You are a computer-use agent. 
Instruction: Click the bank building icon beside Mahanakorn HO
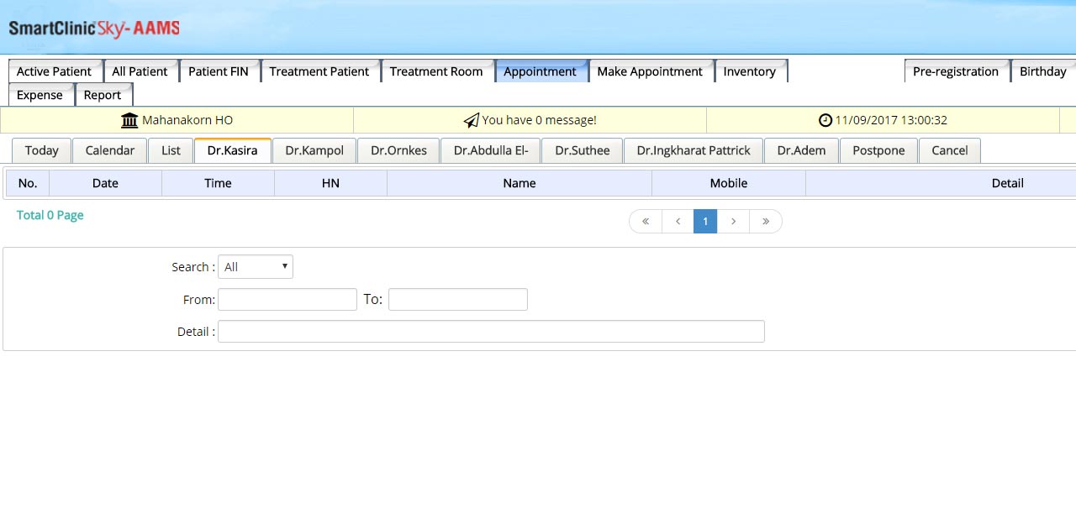click(x=129, y=120)
